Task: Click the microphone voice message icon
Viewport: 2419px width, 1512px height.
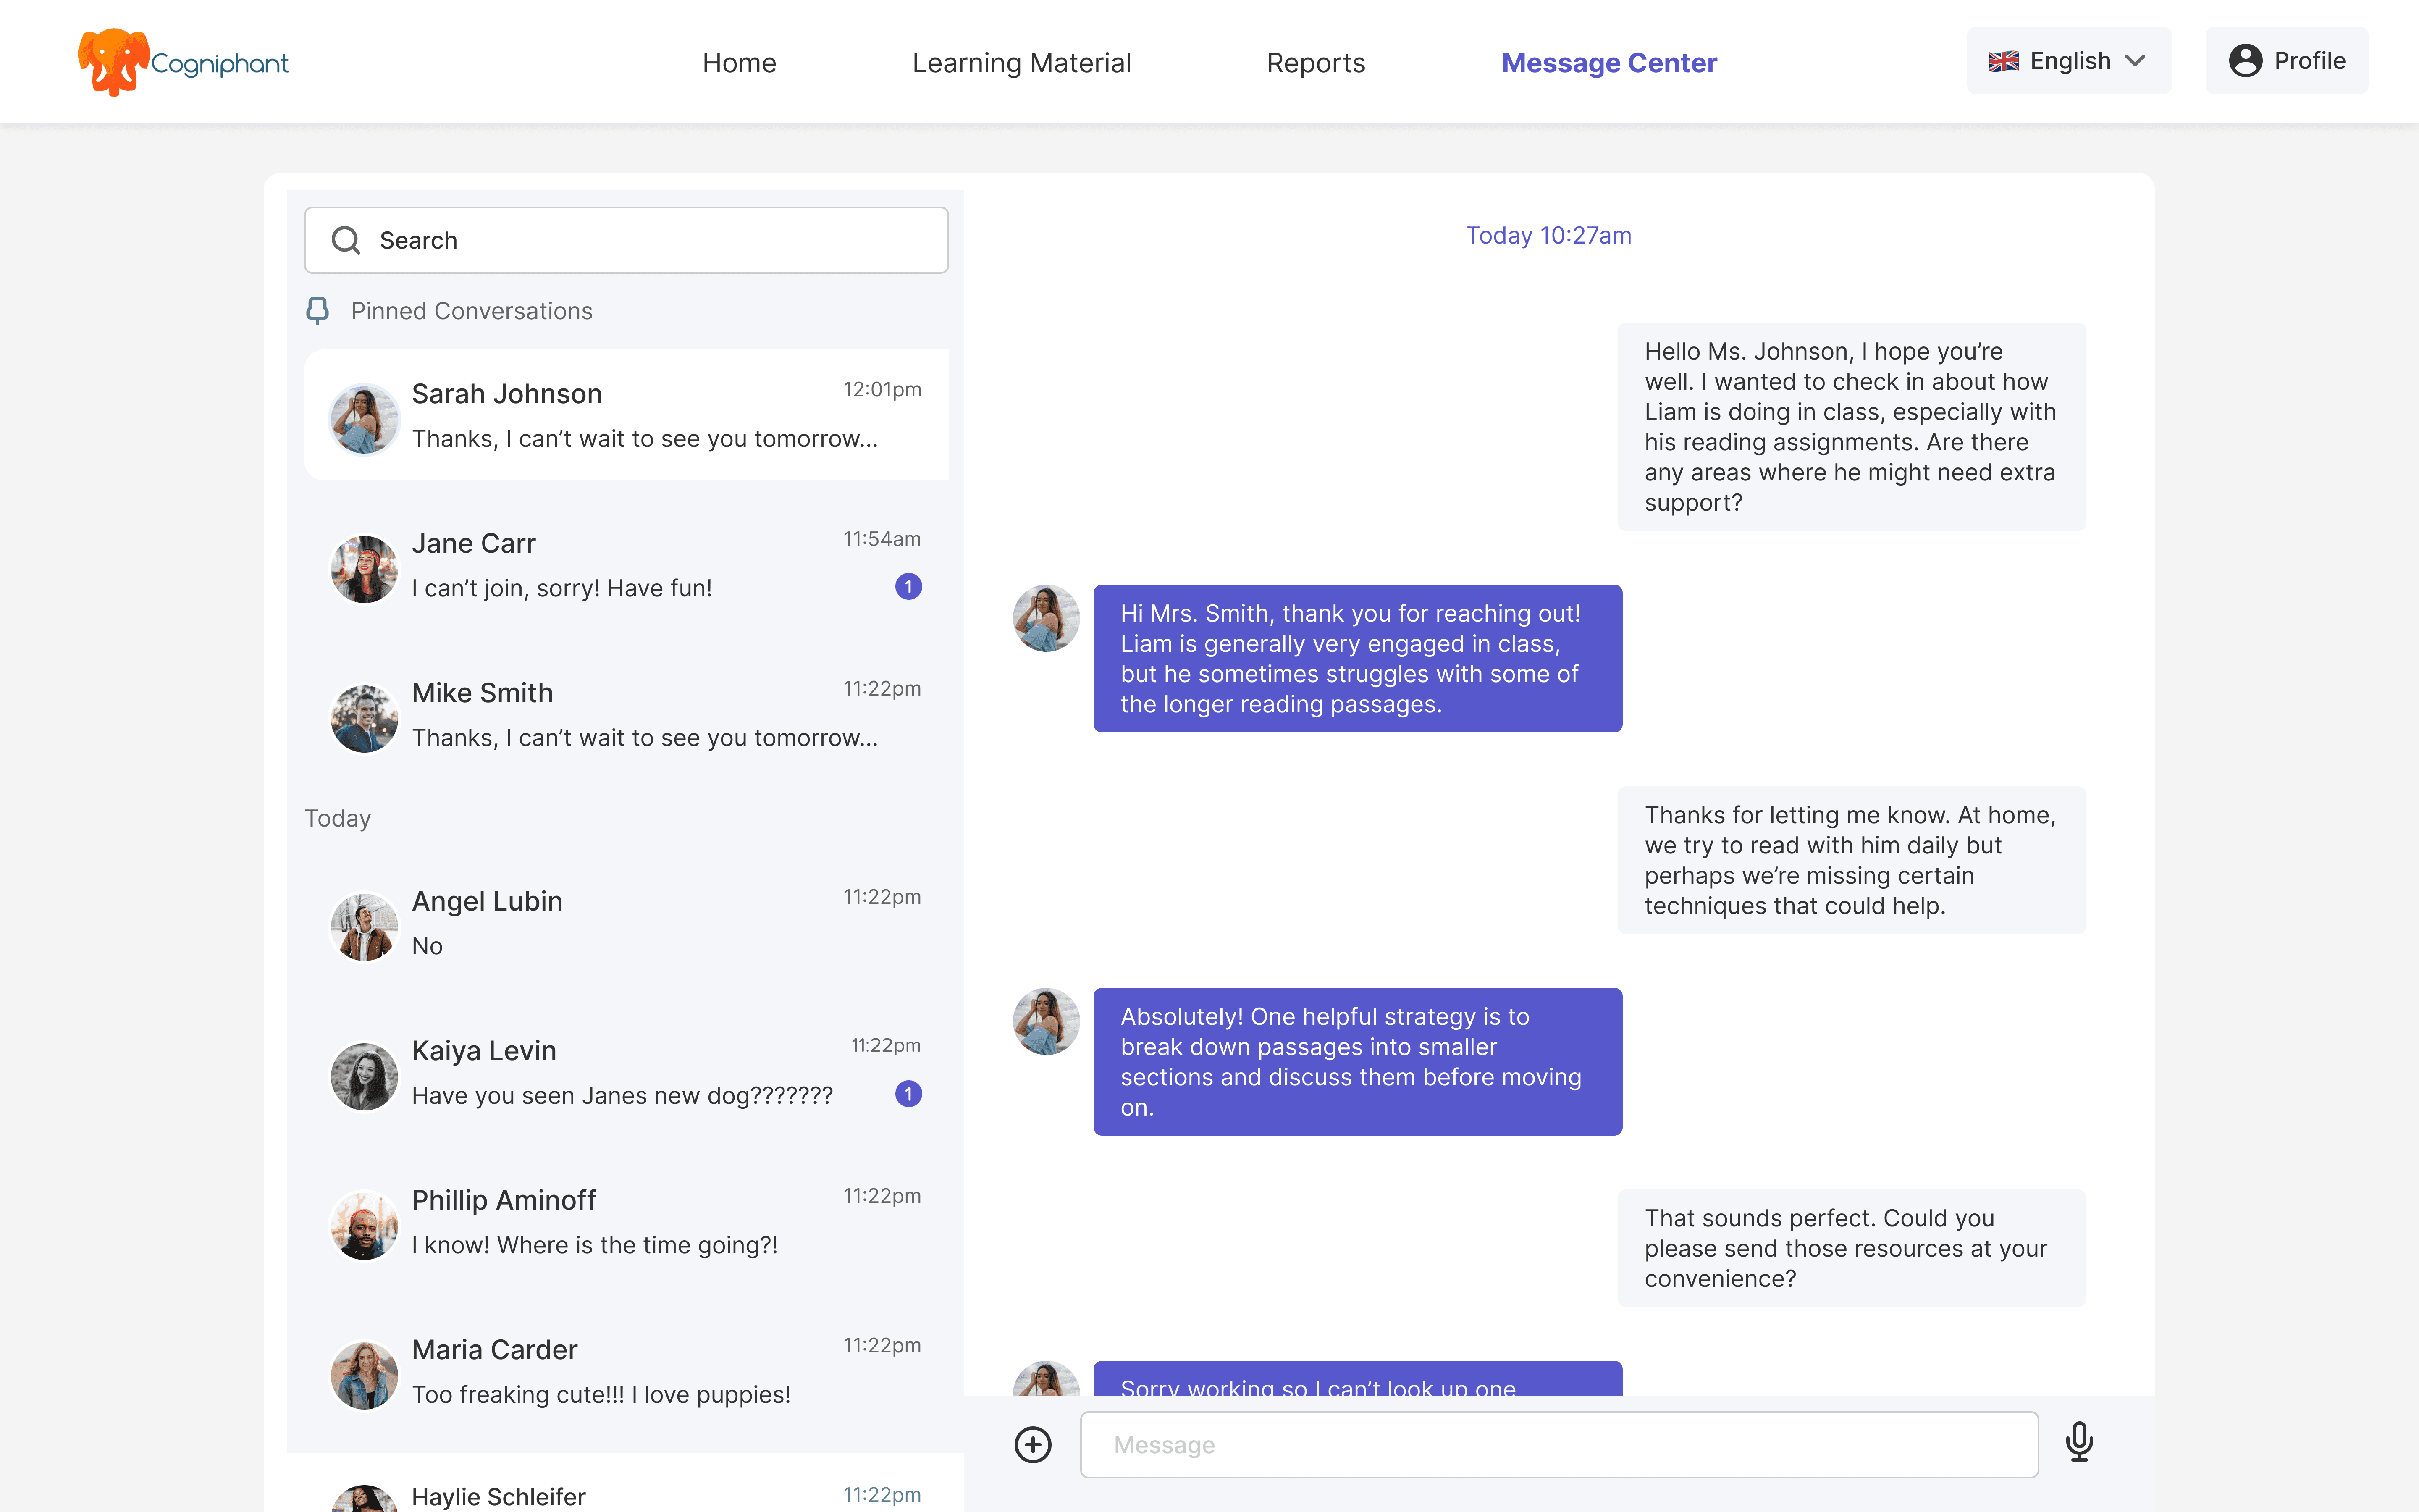Action: [x=2079, y=1442]
